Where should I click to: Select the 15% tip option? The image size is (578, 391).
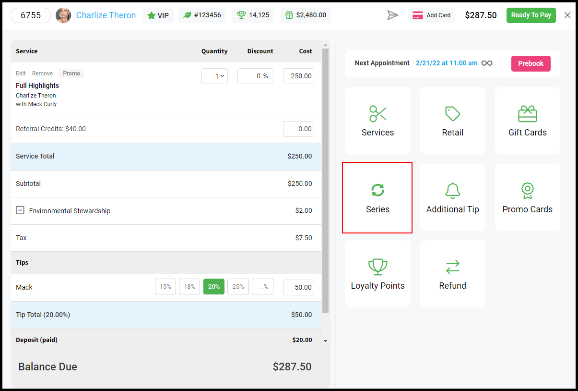(165, 287)
